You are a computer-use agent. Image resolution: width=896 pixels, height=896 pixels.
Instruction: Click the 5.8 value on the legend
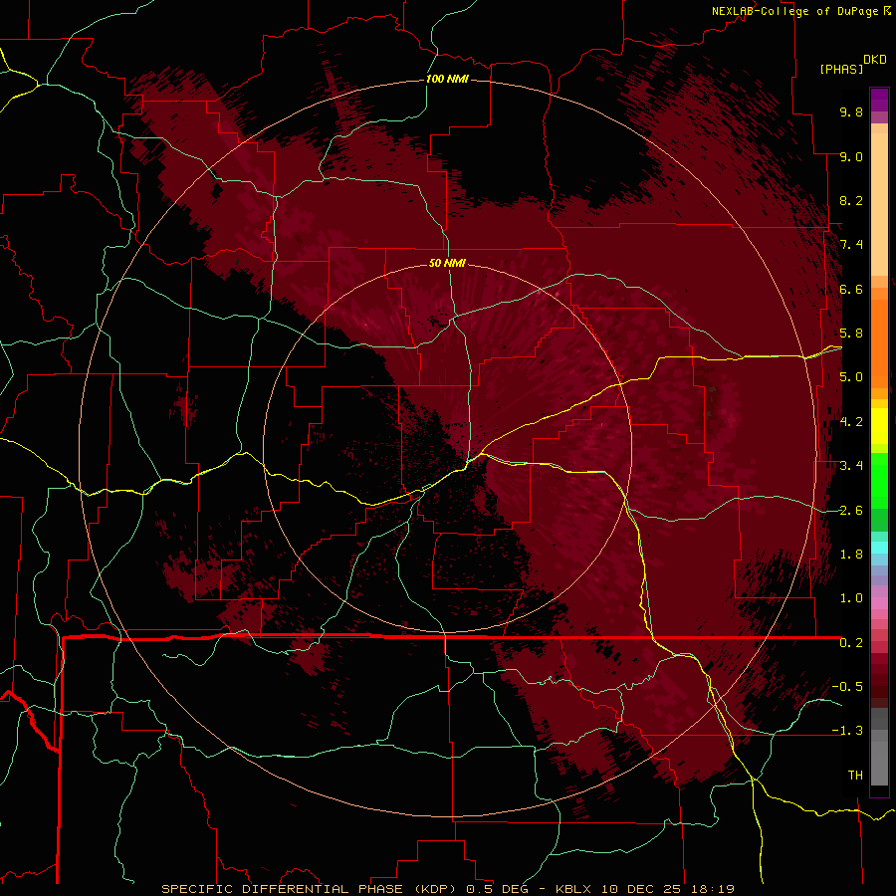click(851, 334)
